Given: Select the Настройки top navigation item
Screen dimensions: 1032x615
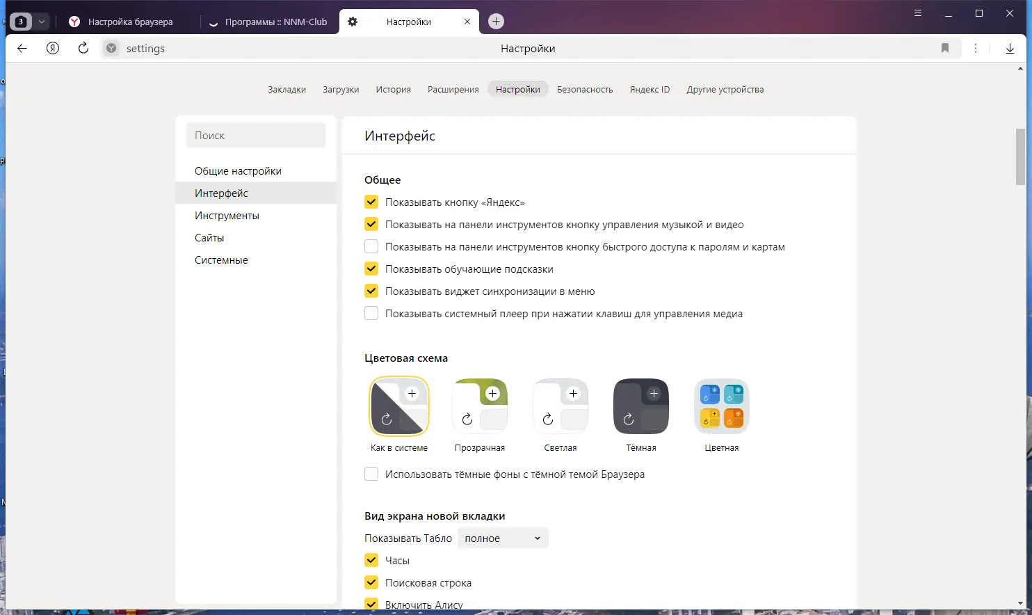Looking at the screenshot, I should pyautogui.click(x=518, y=90).
